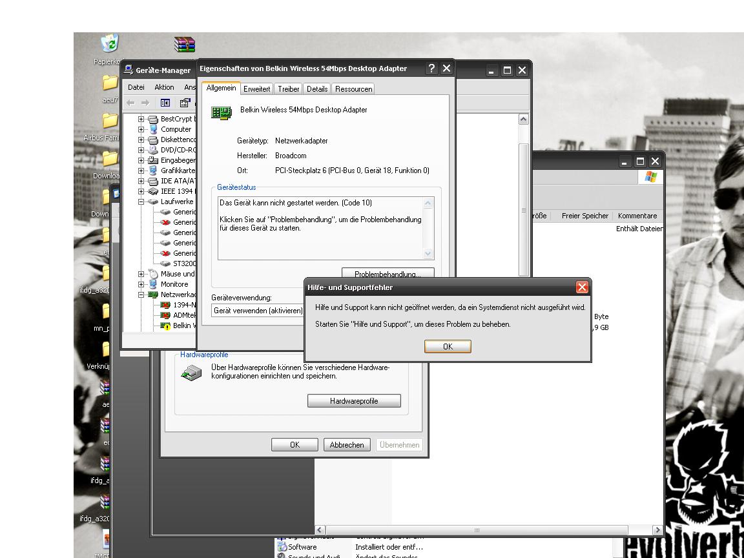
Task: Select the DVD/CD-RO drive icon in device tree
Action: tap(153, 150)
